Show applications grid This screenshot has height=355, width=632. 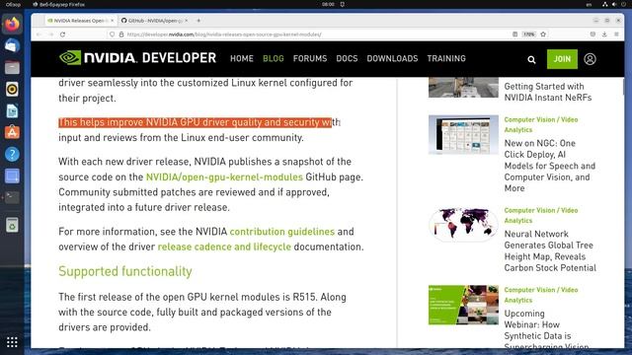coord(12,342)
